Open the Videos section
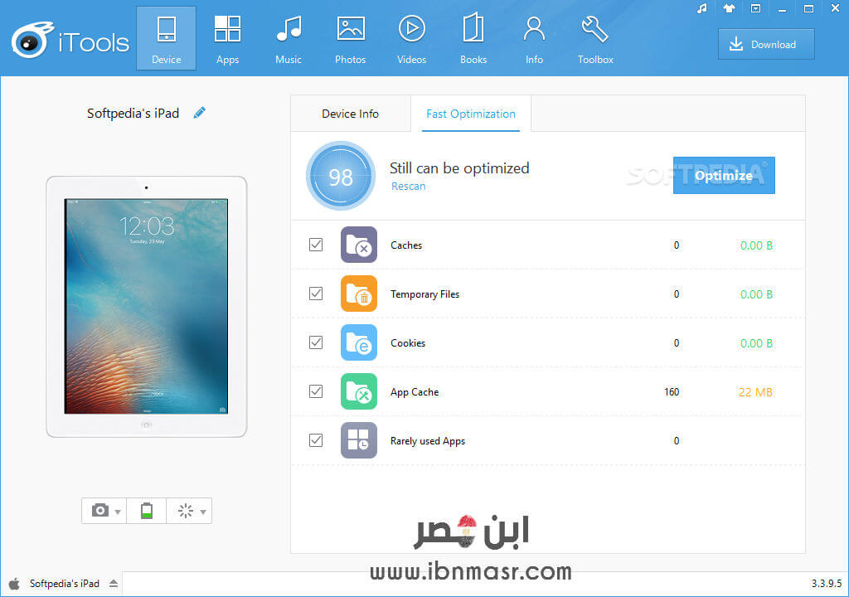 point(411,38)
